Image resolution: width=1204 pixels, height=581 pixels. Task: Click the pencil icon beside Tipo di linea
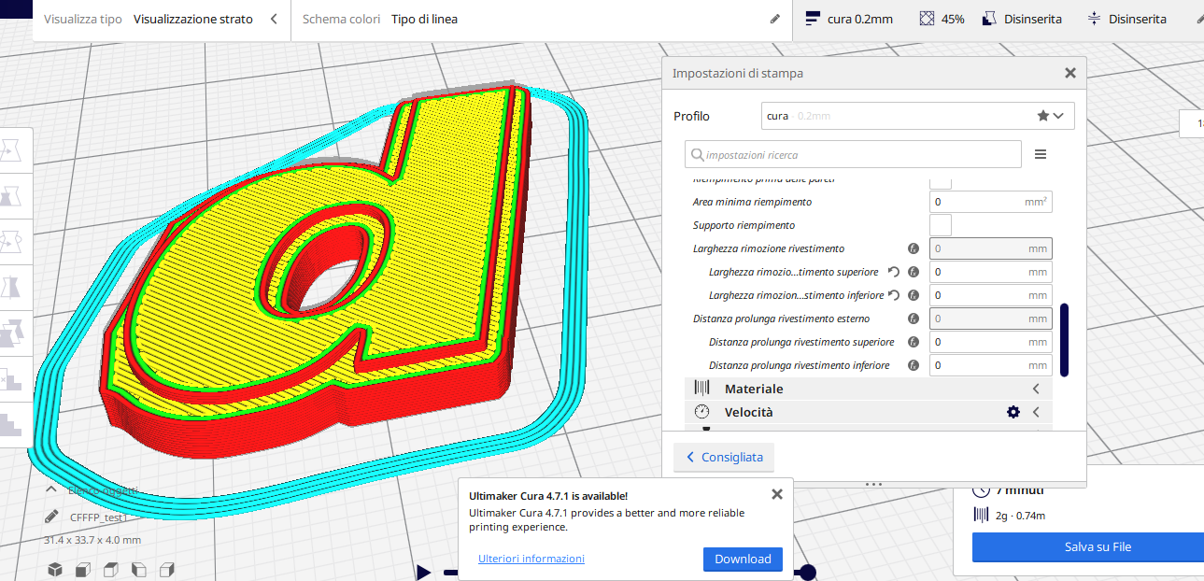pyautogui.click(x=774, y=19)
